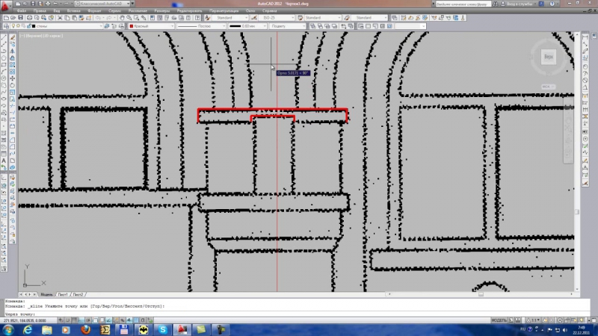
Task: Select the Line tool in the Draw toolbar
Action: coord(4,36)
